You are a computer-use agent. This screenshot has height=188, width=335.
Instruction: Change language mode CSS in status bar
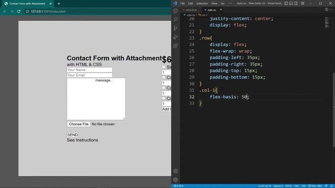click(304, 186)
